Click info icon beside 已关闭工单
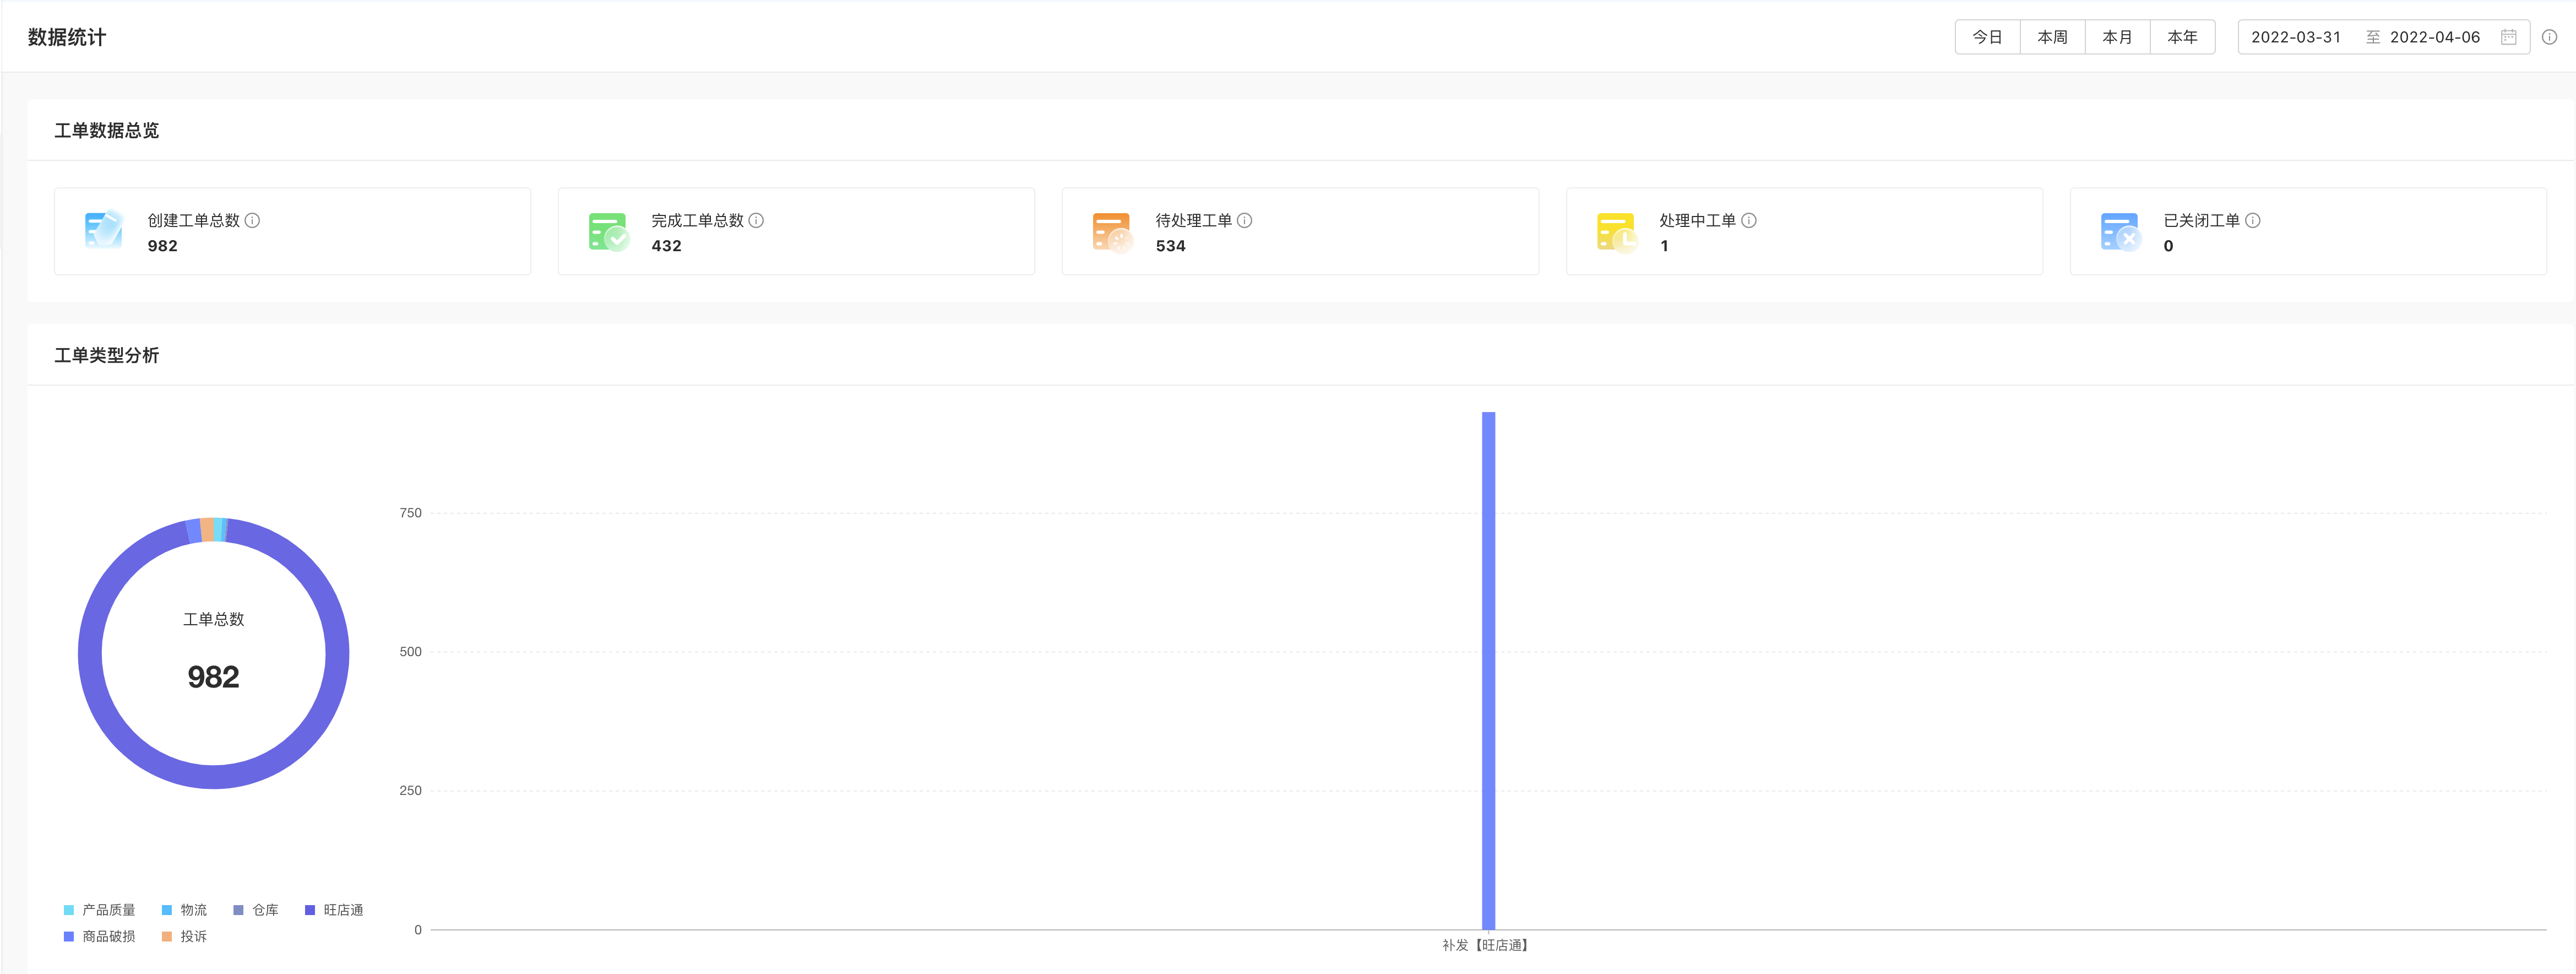Viewport: 2576px width, 974px height. 2253,220
